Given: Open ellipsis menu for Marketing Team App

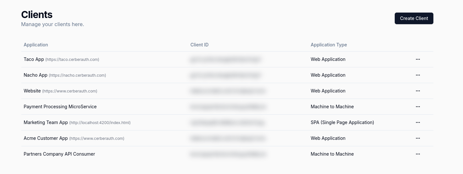Looking at the screenshot, I should coord(418,122).
